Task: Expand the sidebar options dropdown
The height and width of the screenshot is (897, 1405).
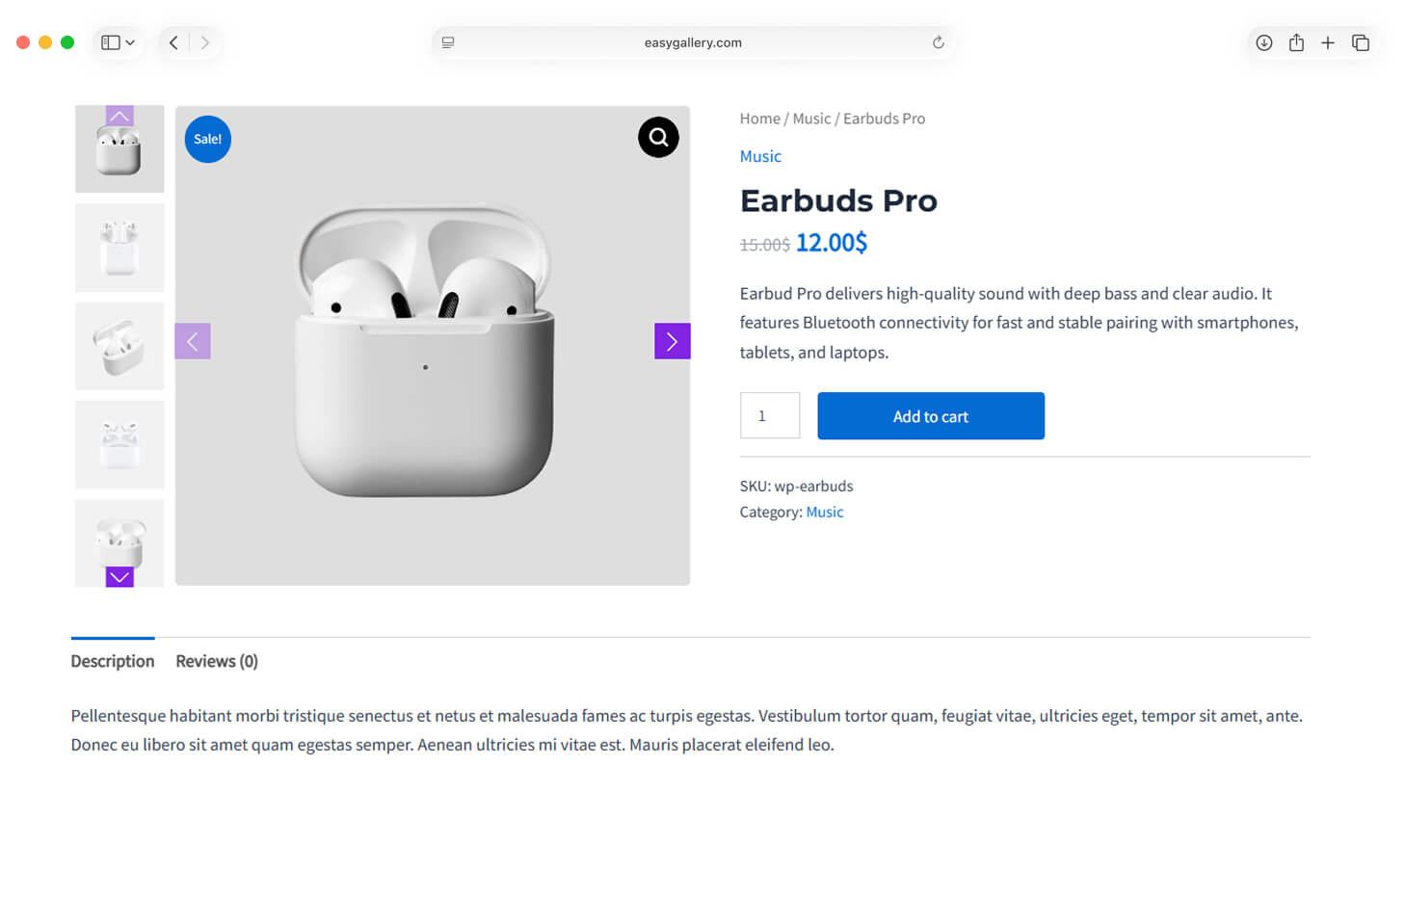Action: (x=130, y=42)
